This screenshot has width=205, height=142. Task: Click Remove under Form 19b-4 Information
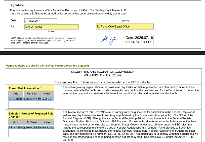click(31, 94)
